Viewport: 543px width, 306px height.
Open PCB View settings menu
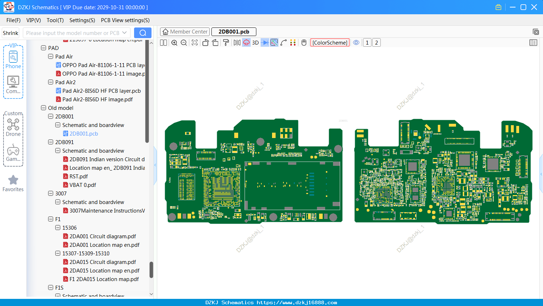click(125, 20)
